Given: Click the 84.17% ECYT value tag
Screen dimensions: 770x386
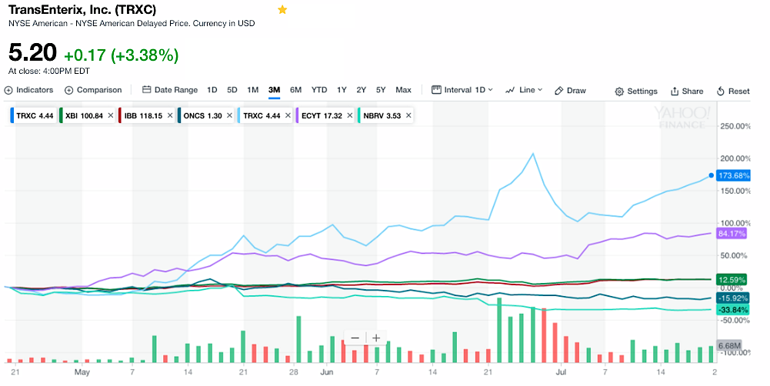Looking at the screenshot, I should (x=732, y=233).
